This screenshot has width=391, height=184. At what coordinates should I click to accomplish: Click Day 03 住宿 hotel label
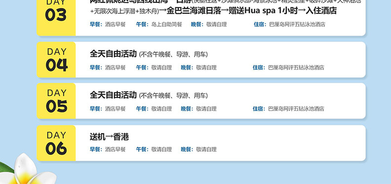259,25
